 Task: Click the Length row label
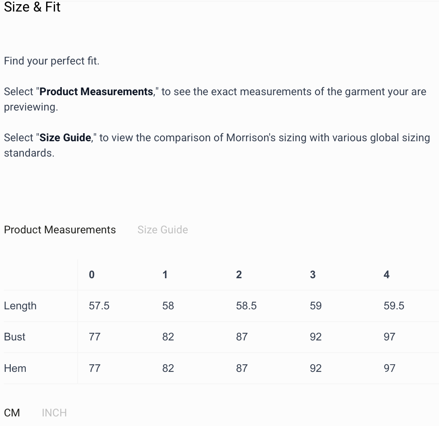coord(20,306)
